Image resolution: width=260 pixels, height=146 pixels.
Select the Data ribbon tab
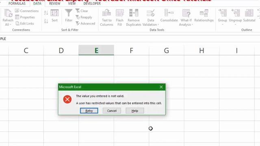point(37,4)
